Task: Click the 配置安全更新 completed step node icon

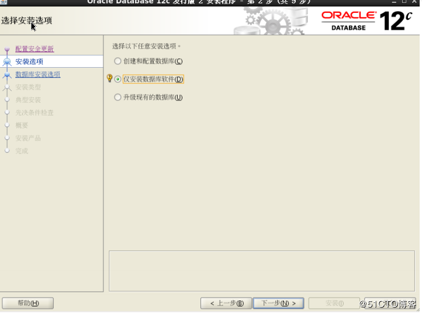Action: tap(7, 49)
